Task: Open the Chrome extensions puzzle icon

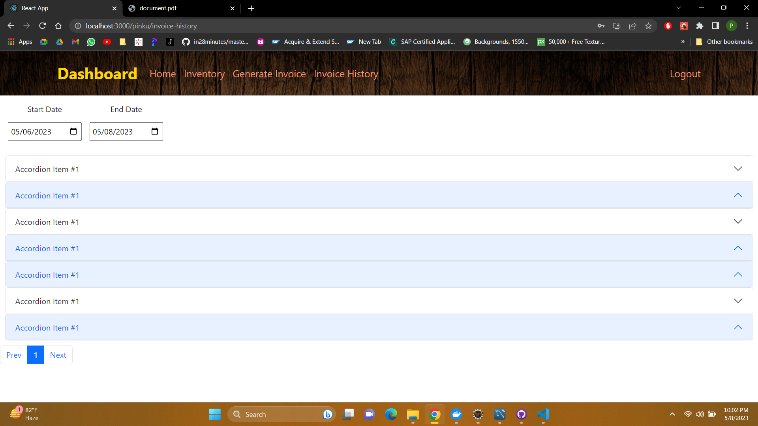Action: click(700, 26)
